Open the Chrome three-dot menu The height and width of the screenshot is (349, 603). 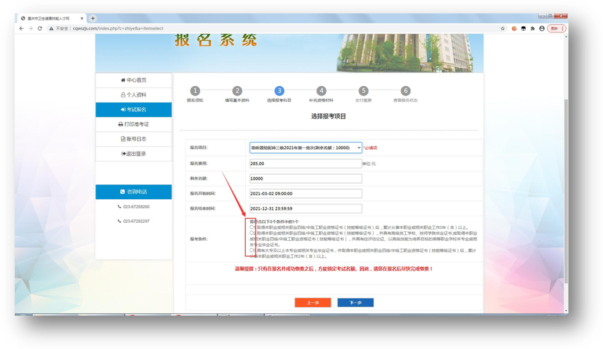[x=563, y=29]
